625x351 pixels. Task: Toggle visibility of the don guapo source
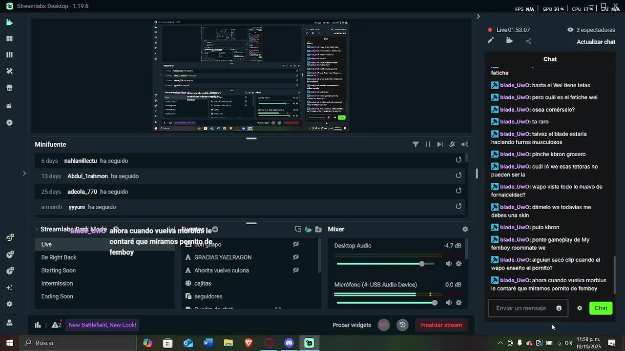tap(295, 244)
